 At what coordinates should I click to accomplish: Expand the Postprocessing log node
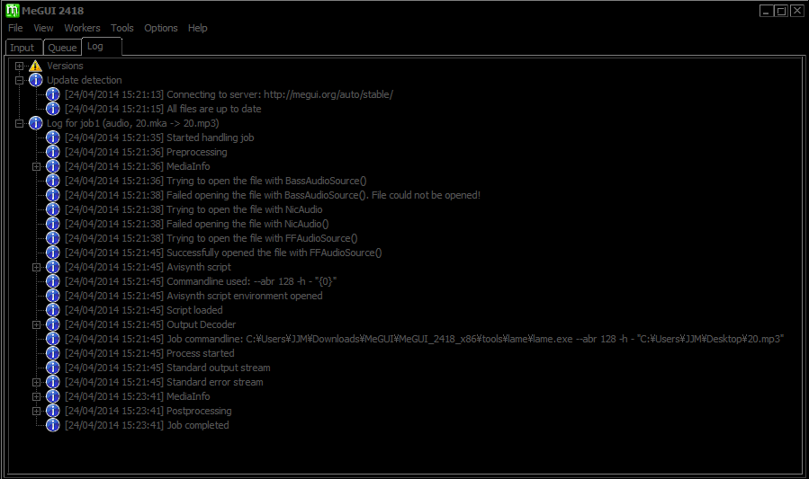point(37,411)
